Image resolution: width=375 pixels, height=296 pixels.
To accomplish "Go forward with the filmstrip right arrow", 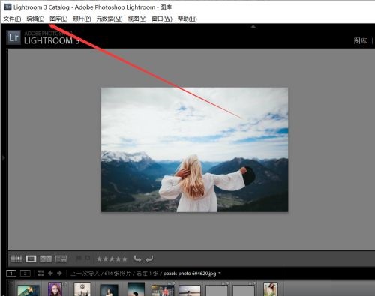I will (59, 273).
